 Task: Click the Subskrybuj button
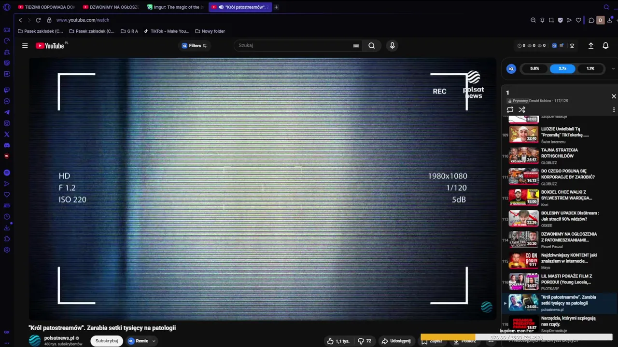(x=107, y=341)
